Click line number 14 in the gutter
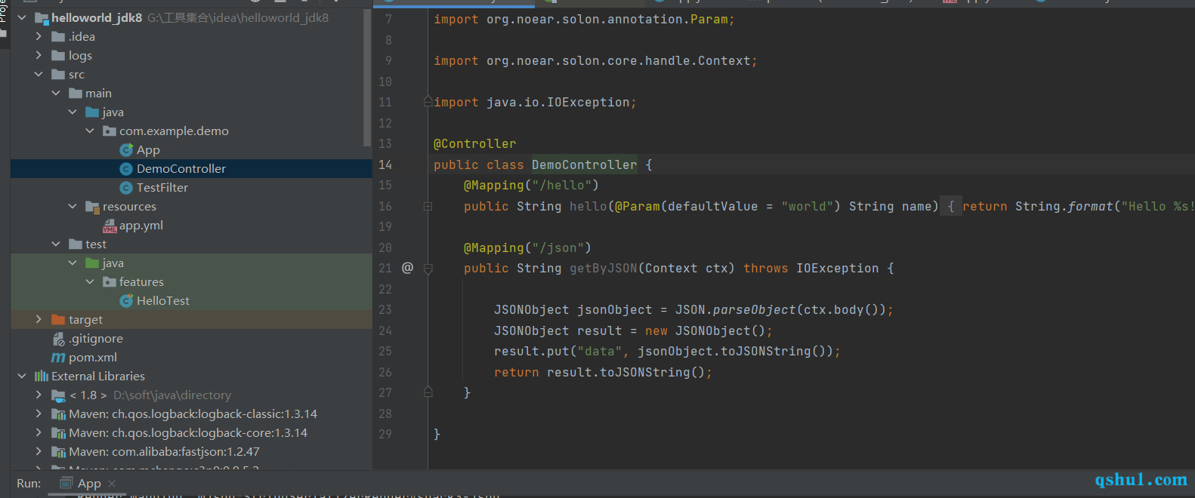 click(385, 164)
